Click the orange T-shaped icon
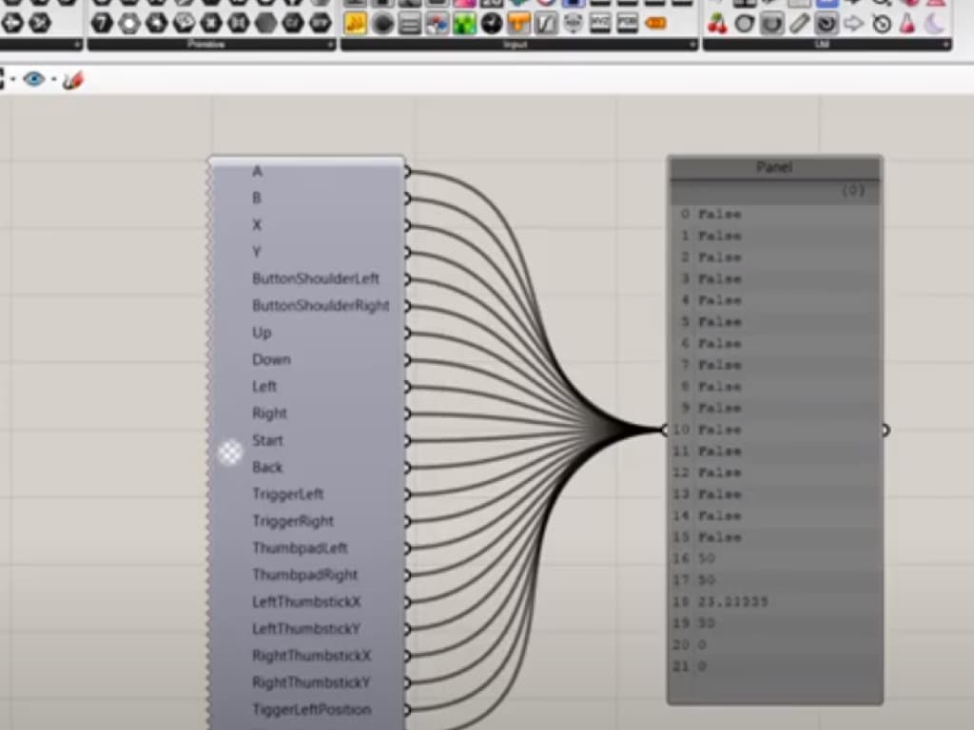Viewport: 974px width, 730px height. [518, 24]
